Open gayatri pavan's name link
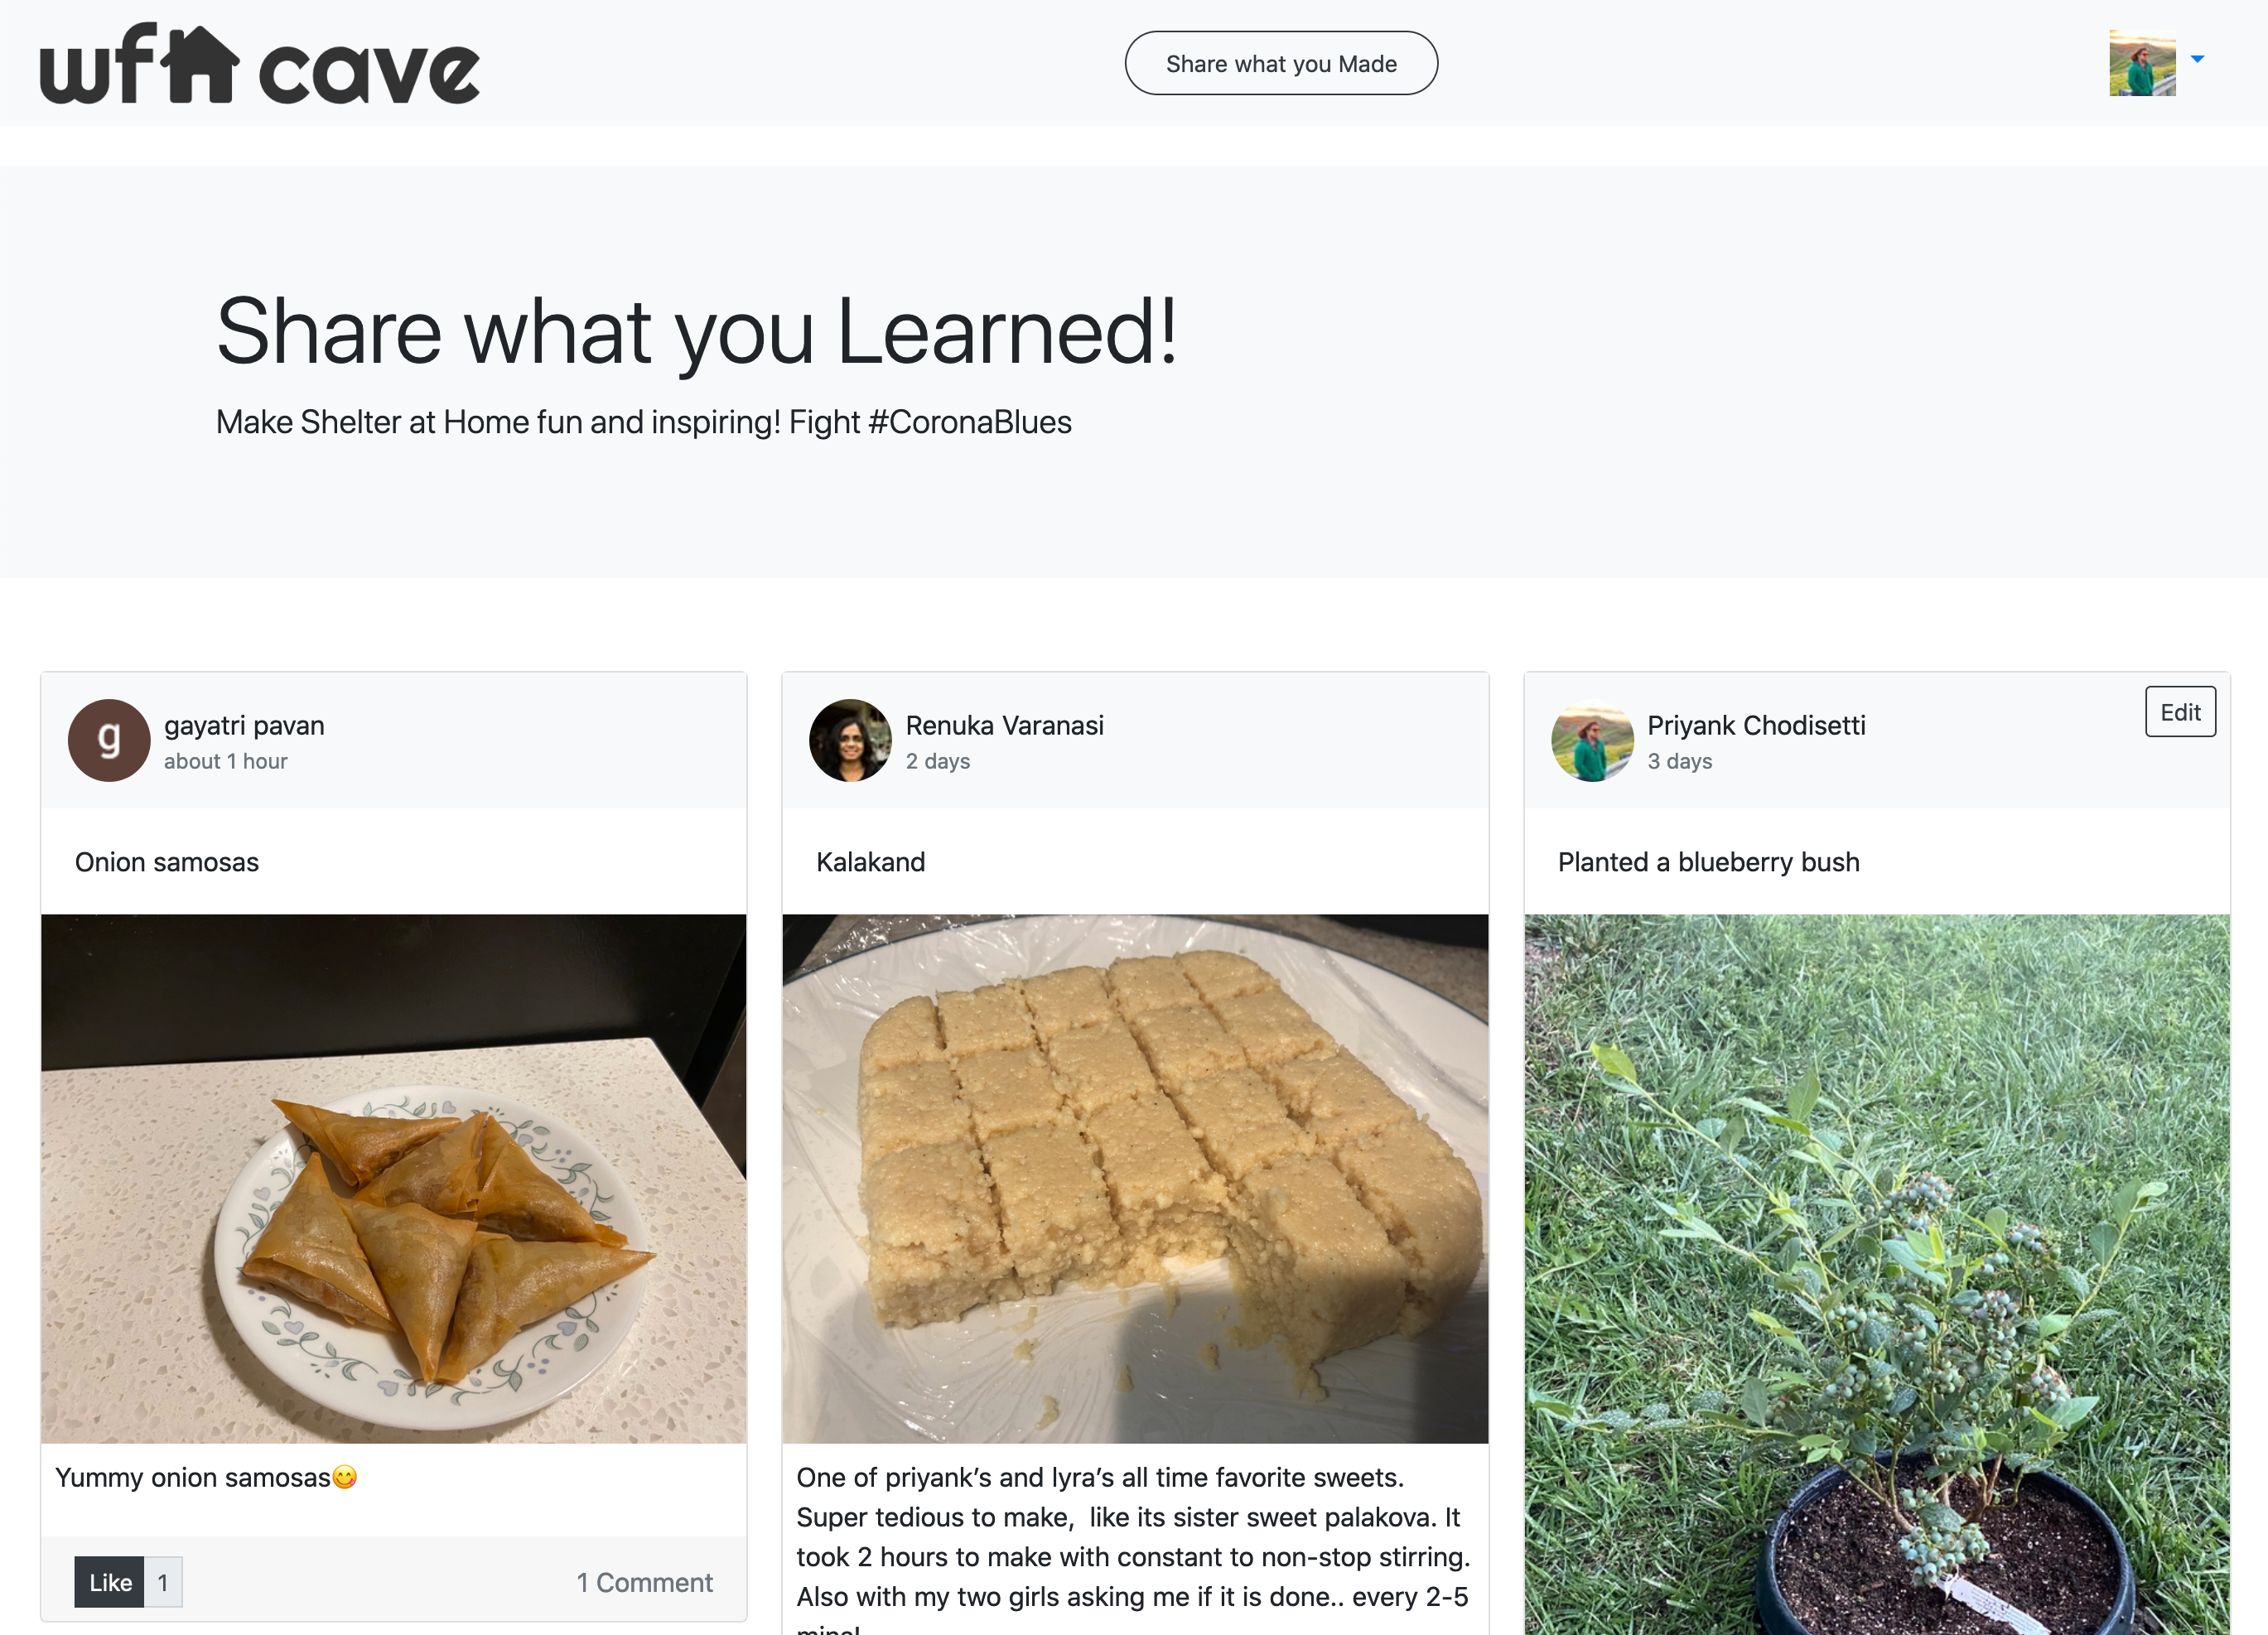 pyautogui.click(x=244, y=725)
